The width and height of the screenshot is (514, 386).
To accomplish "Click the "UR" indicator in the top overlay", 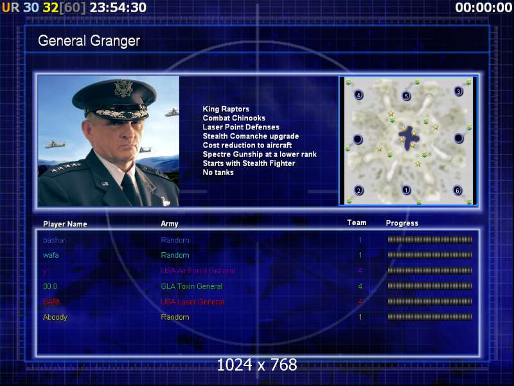I will point(10,7).
